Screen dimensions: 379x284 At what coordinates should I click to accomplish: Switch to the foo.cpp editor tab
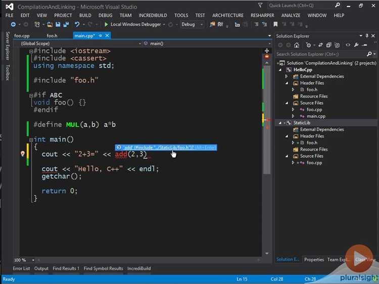pos(22,36)
